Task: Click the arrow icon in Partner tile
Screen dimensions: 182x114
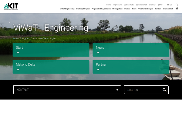Action: (x=98, y=69)
